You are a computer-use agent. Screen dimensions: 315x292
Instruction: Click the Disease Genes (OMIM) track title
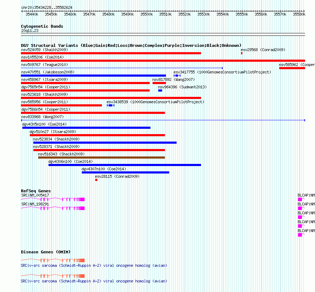coord(46,252)
